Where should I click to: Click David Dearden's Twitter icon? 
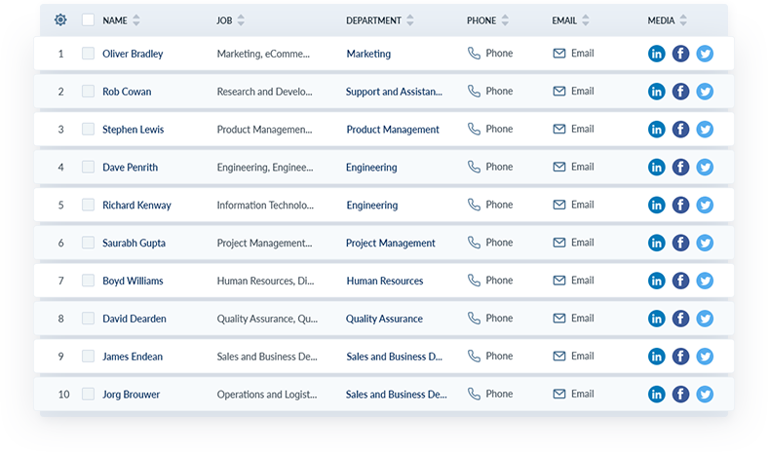click(705, 319)
